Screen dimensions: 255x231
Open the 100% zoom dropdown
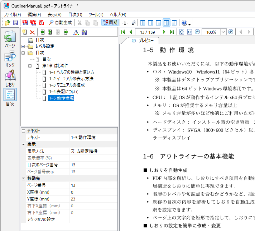click(x=223, y=32)
